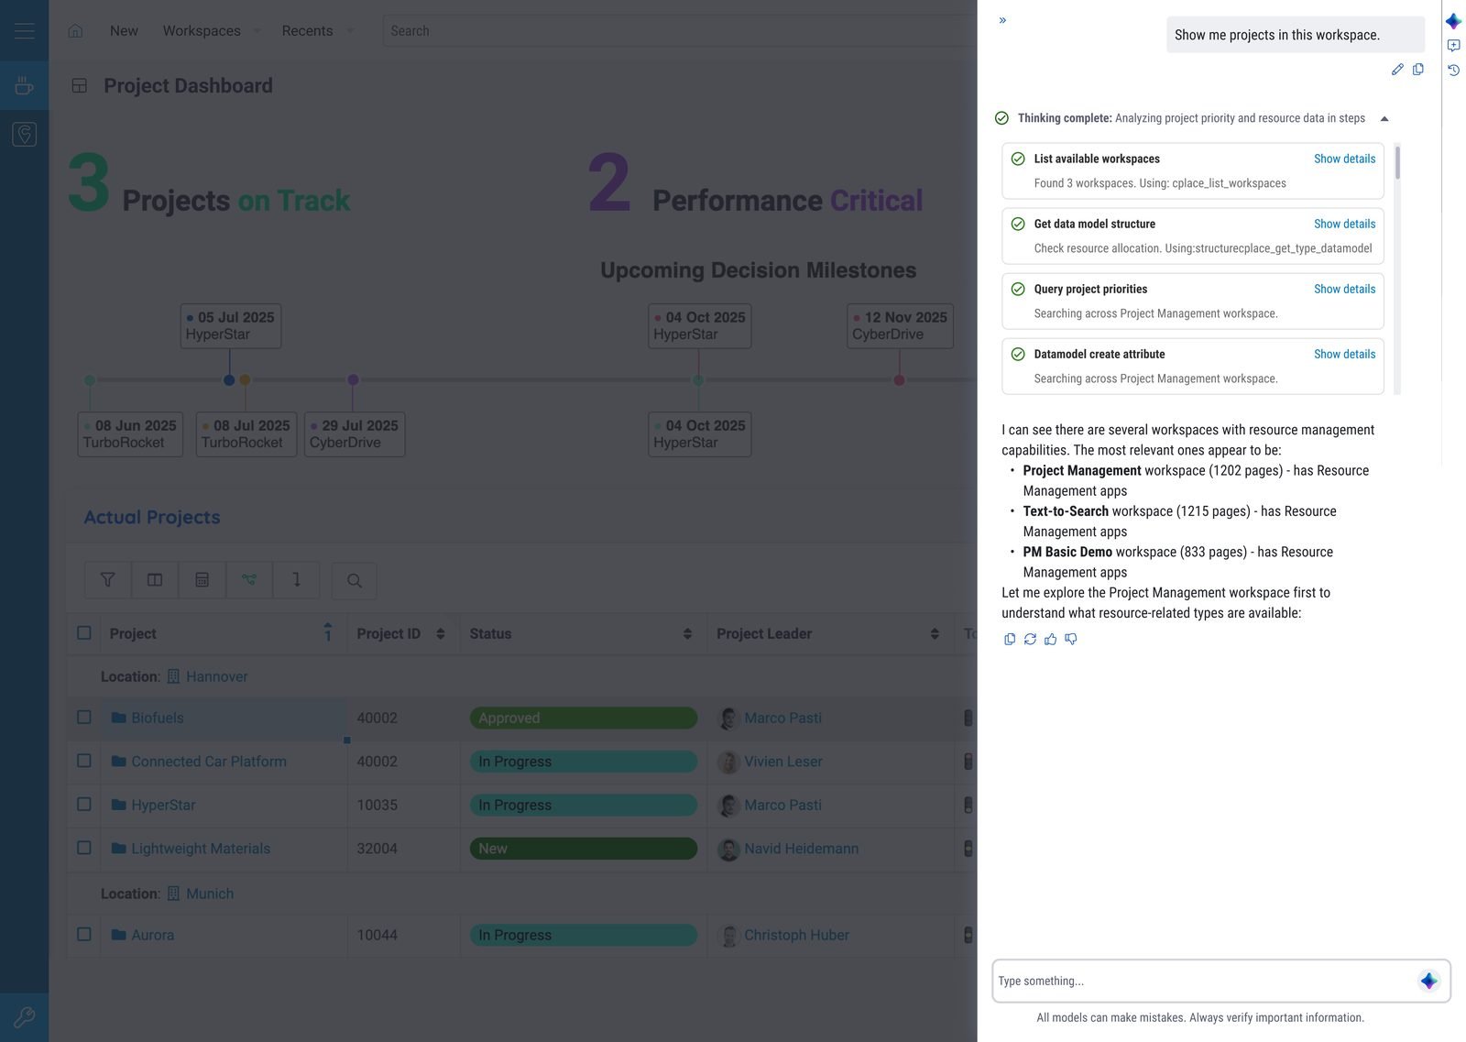
Task: Open the Recents menu
Action: (307, 31)
